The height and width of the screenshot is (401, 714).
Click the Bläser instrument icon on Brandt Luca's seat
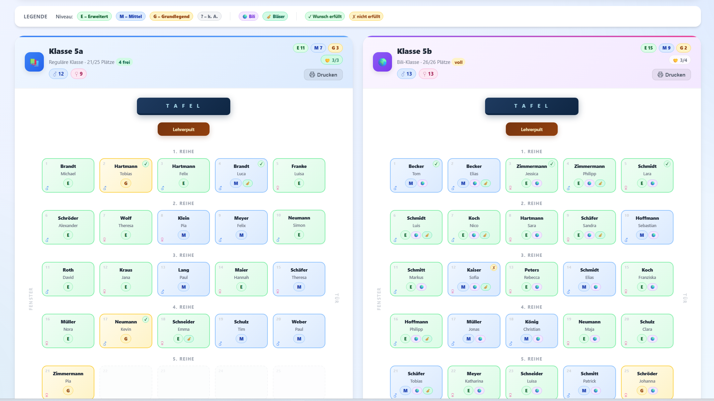click(x=248, y=183)
